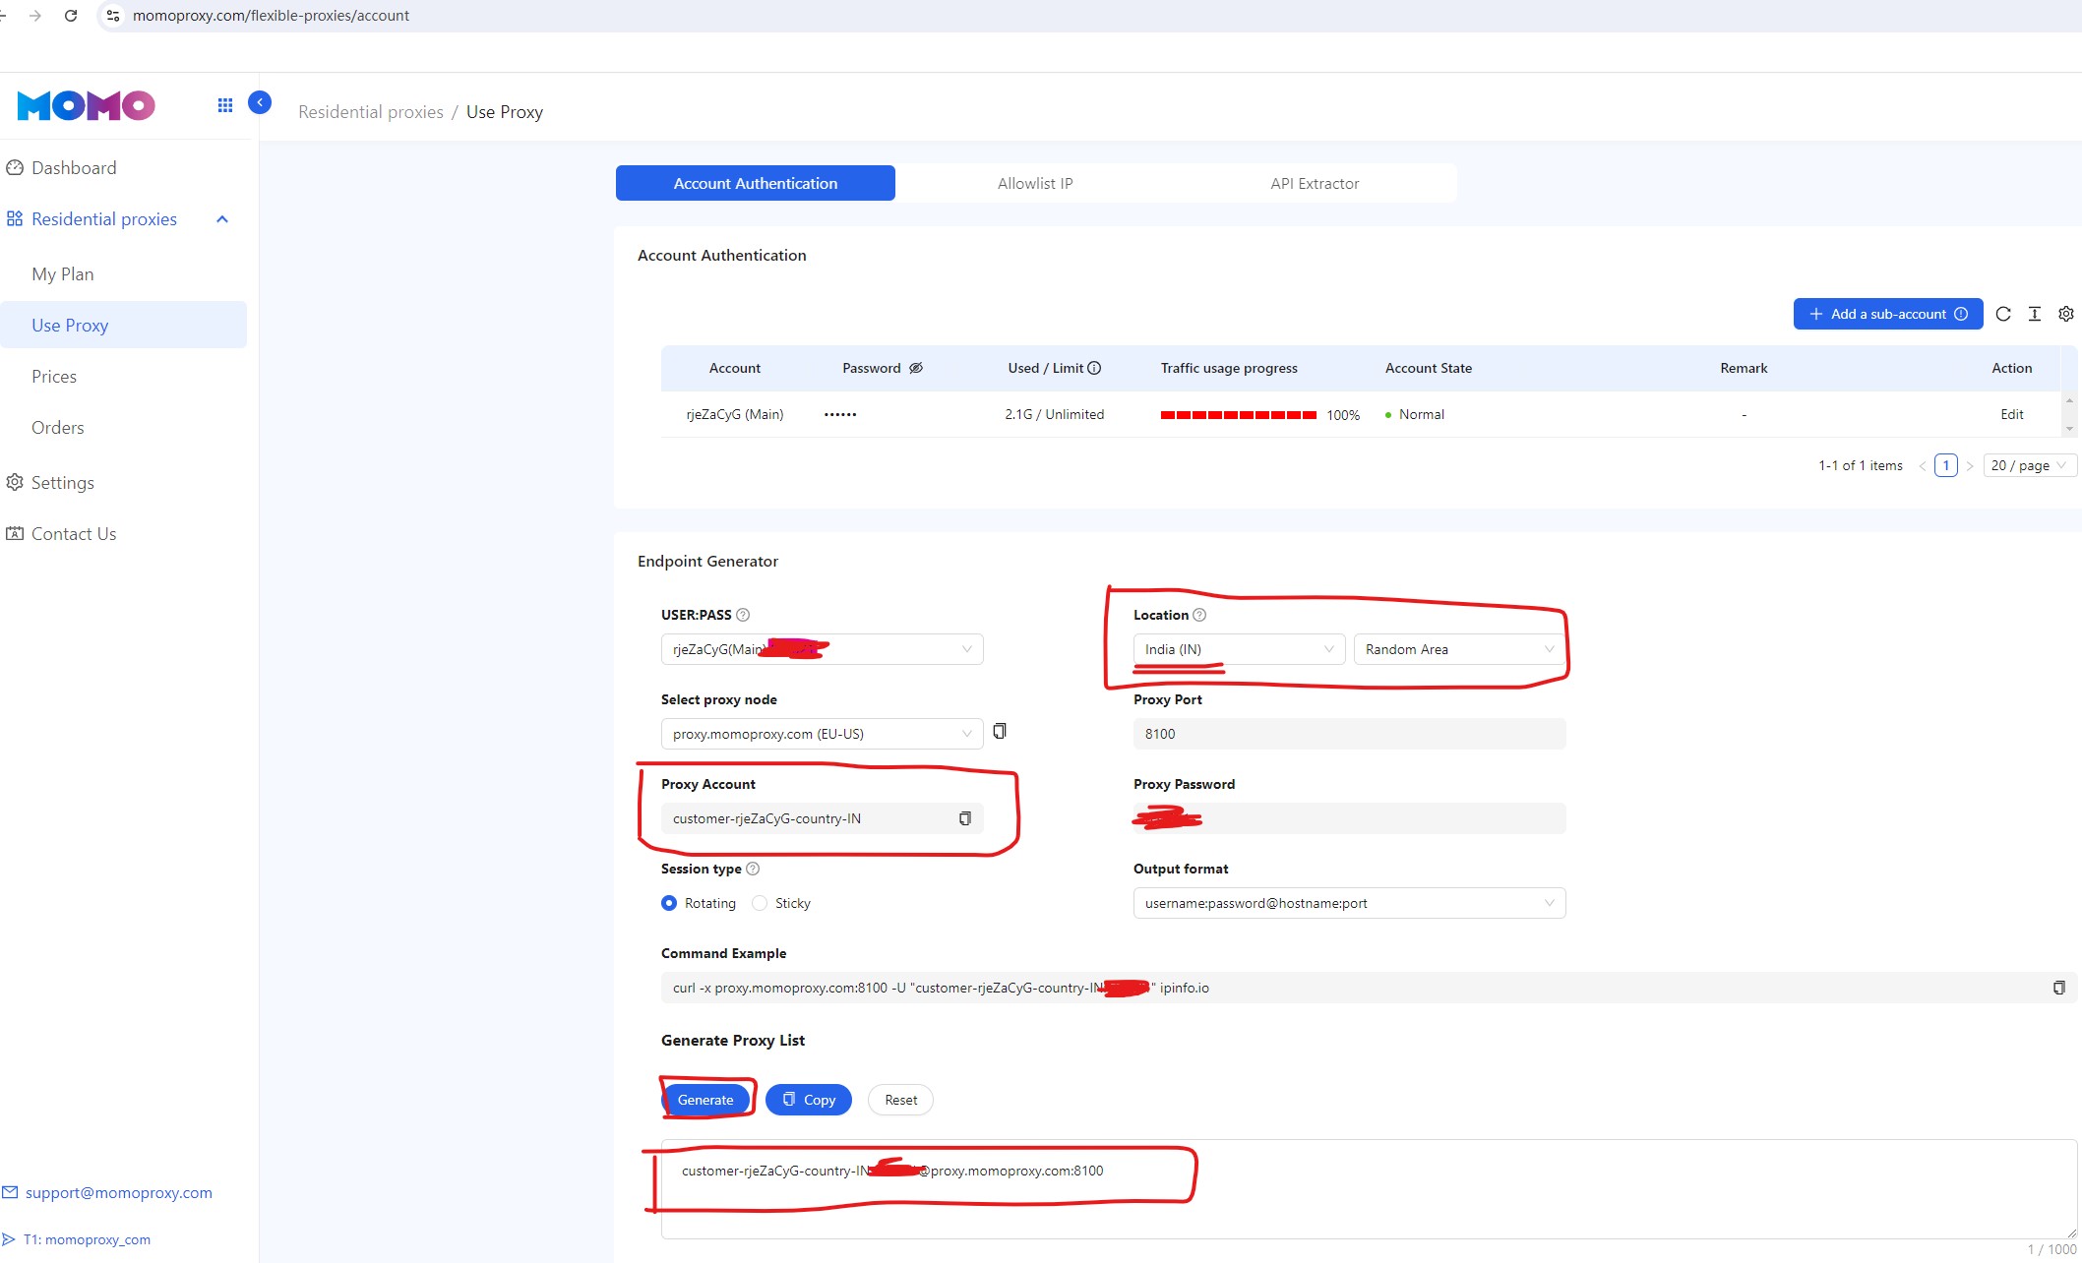
Task: Click the support email envelope icon
Action: [x=10, y=1192]
